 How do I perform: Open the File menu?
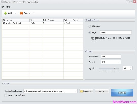pos(3,7)
